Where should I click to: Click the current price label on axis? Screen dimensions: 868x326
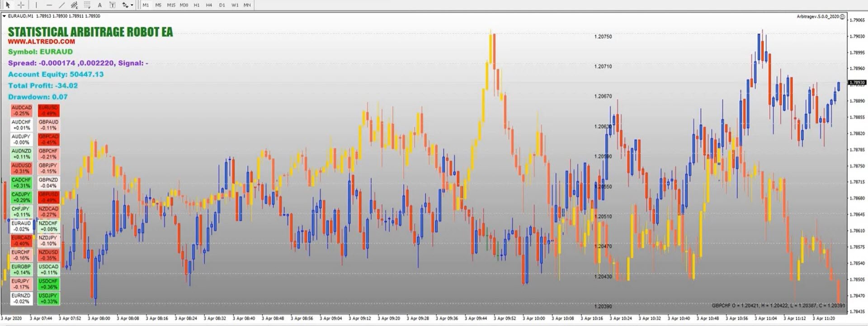click(857, 83)
